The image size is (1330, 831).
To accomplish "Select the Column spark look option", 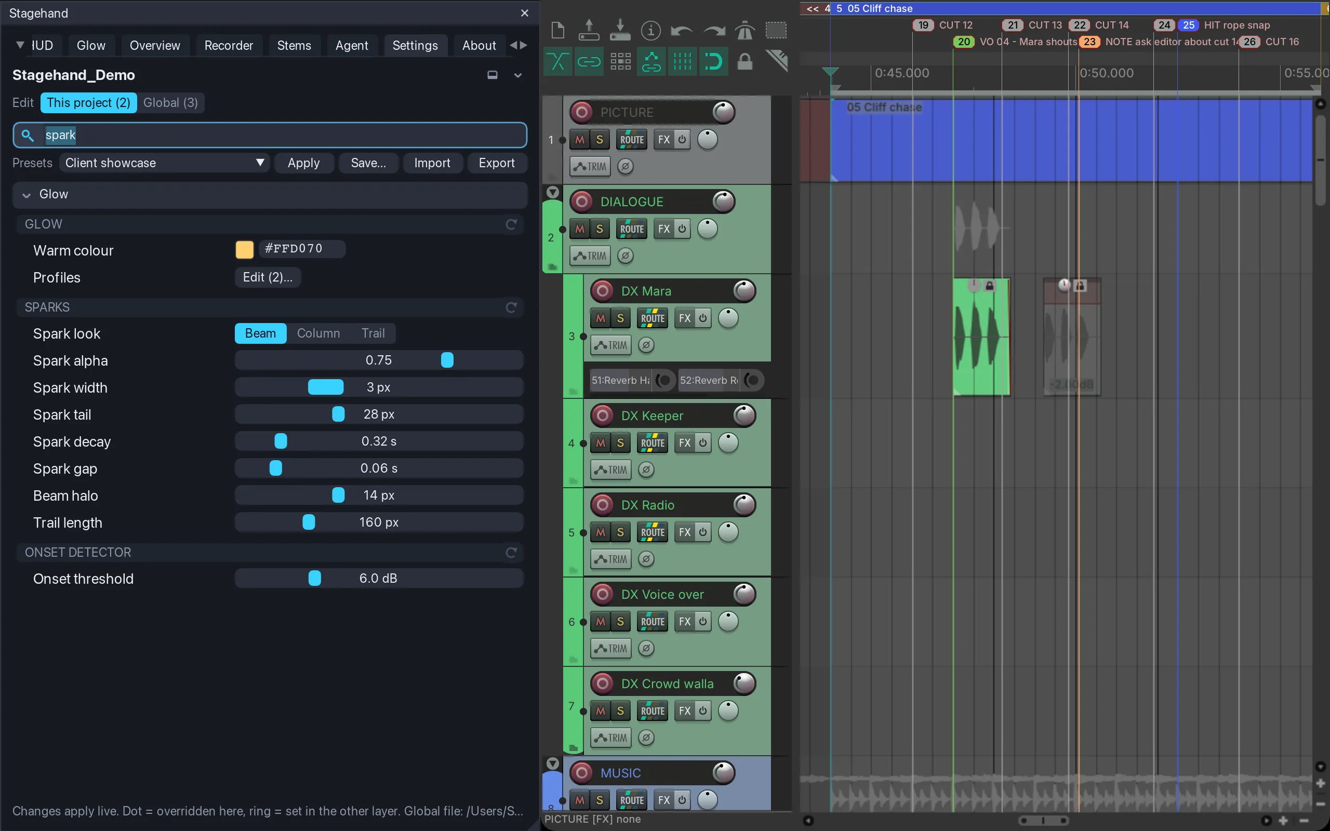I will pyautogui.click(x=318, y=333).
